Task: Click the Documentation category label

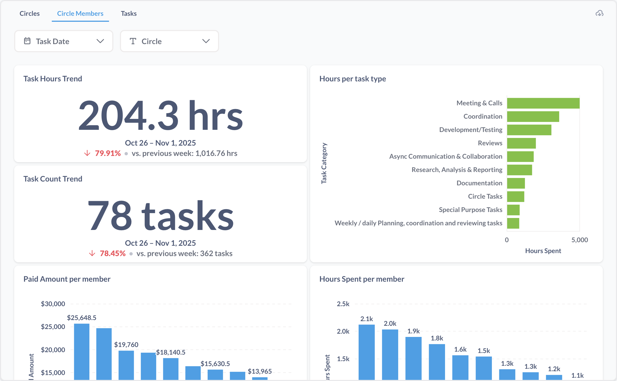Action: pyautogui.click(x=479, y=183)
